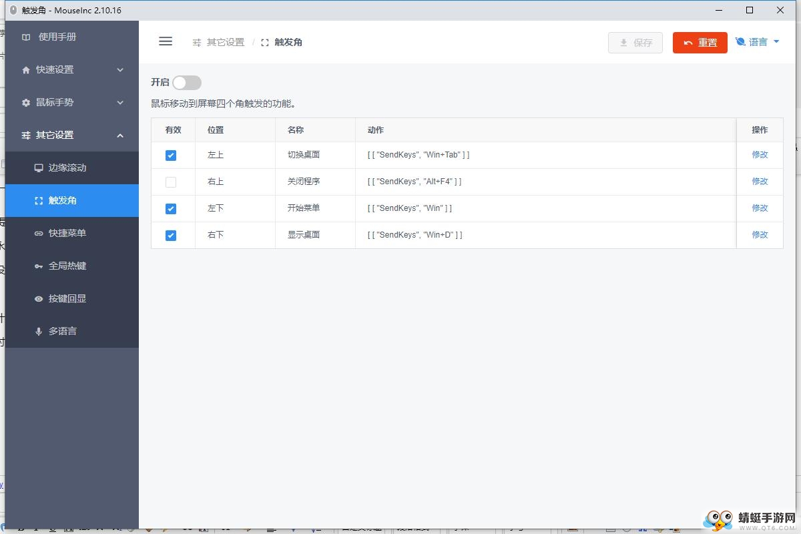
Task: Click the 快速设置 home icon
Action: tap(26, 70)
